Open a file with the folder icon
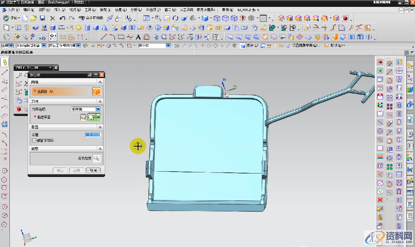Viewport: 415px width, 247px height. [x=33, y=18]
